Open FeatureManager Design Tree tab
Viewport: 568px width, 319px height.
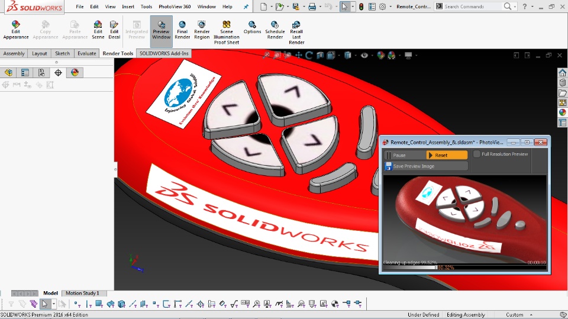8,72
